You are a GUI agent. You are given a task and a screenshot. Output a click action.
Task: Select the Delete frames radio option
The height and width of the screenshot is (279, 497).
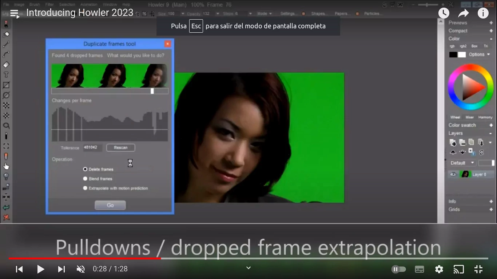click(85, 169)
